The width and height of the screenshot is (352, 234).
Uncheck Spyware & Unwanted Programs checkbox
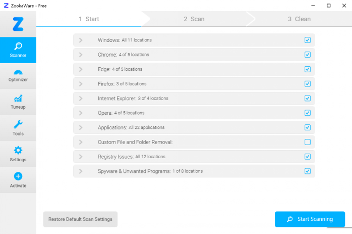(x=308, y=171)
